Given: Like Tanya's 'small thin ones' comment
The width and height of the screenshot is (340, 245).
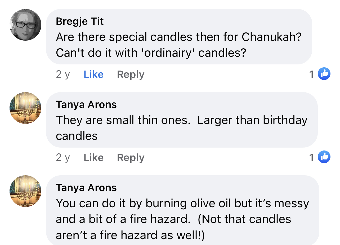Looking at the screenshot, I should [x=93, y=158].
